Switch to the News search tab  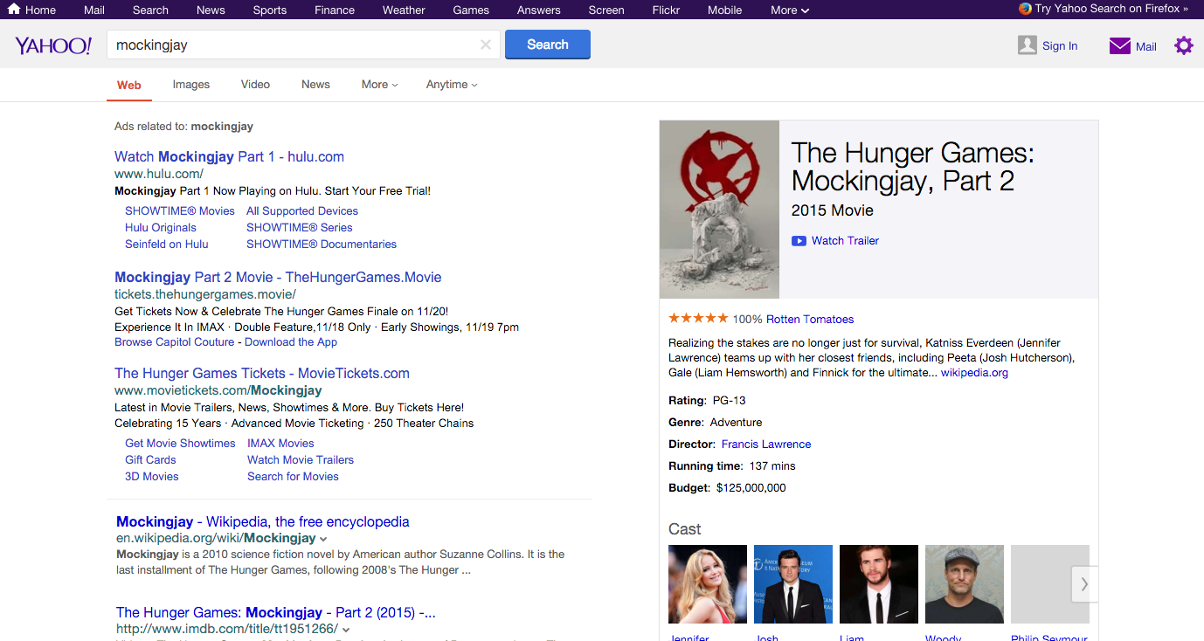point(315,85)
